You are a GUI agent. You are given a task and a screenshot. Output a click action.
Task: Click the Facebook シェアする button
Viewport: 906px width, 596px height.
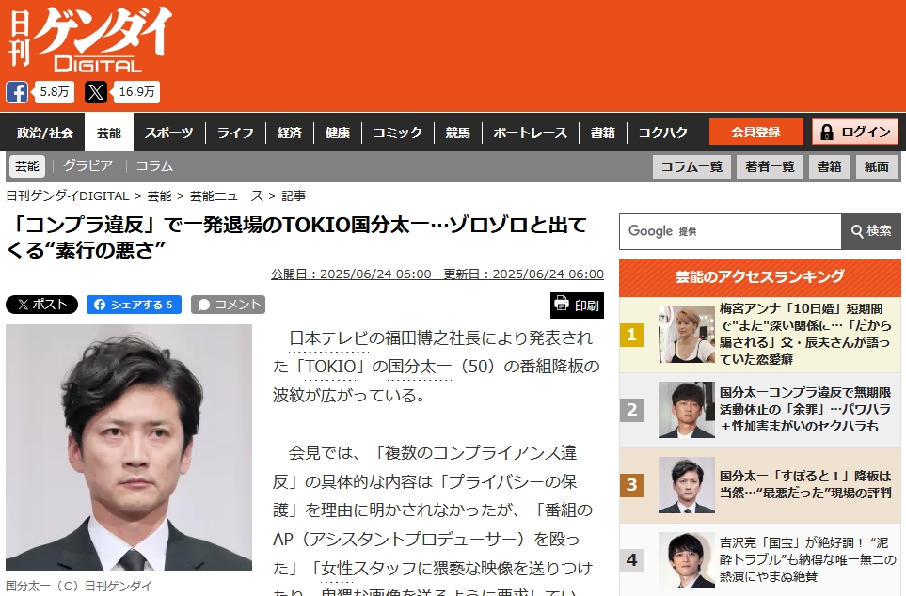click(x=134, y=305)
